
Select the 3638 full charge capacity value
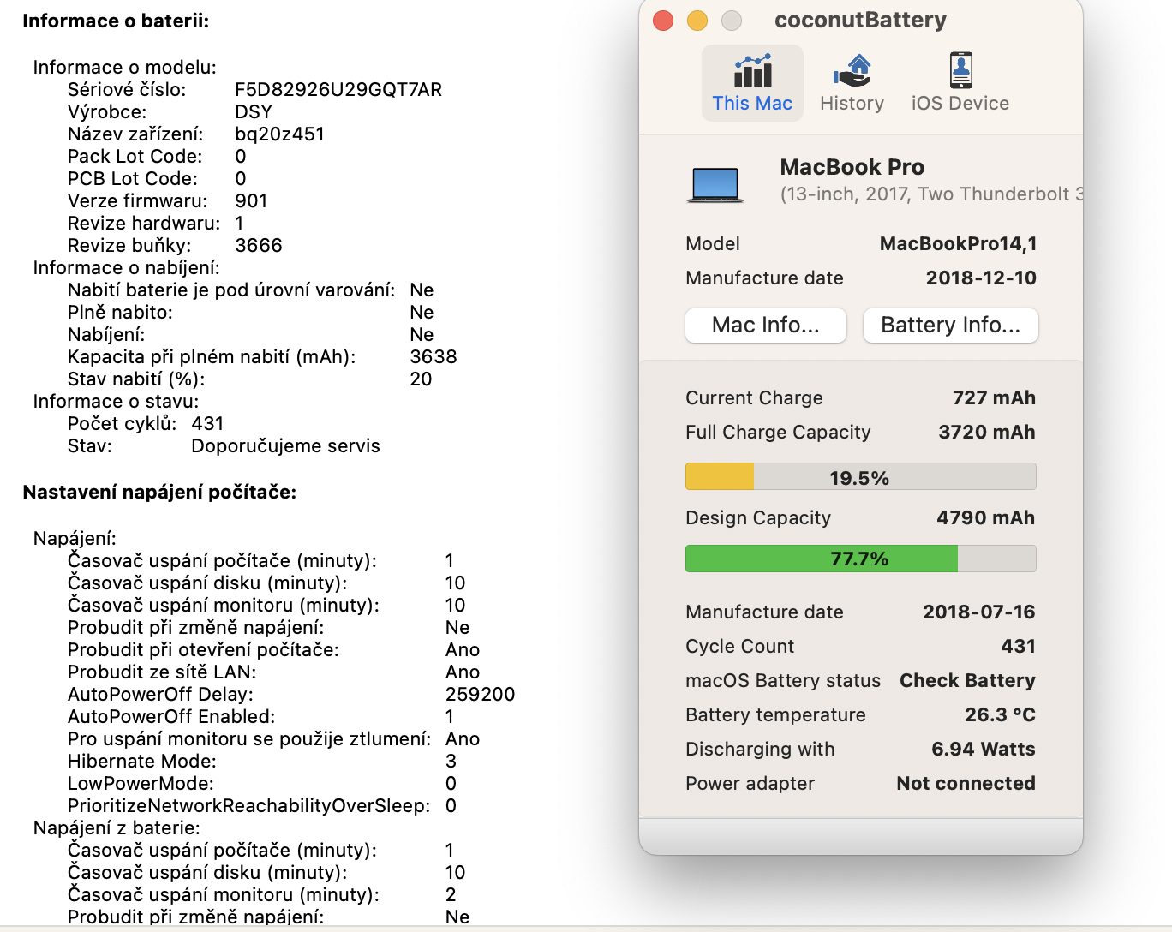pos(434,356)
